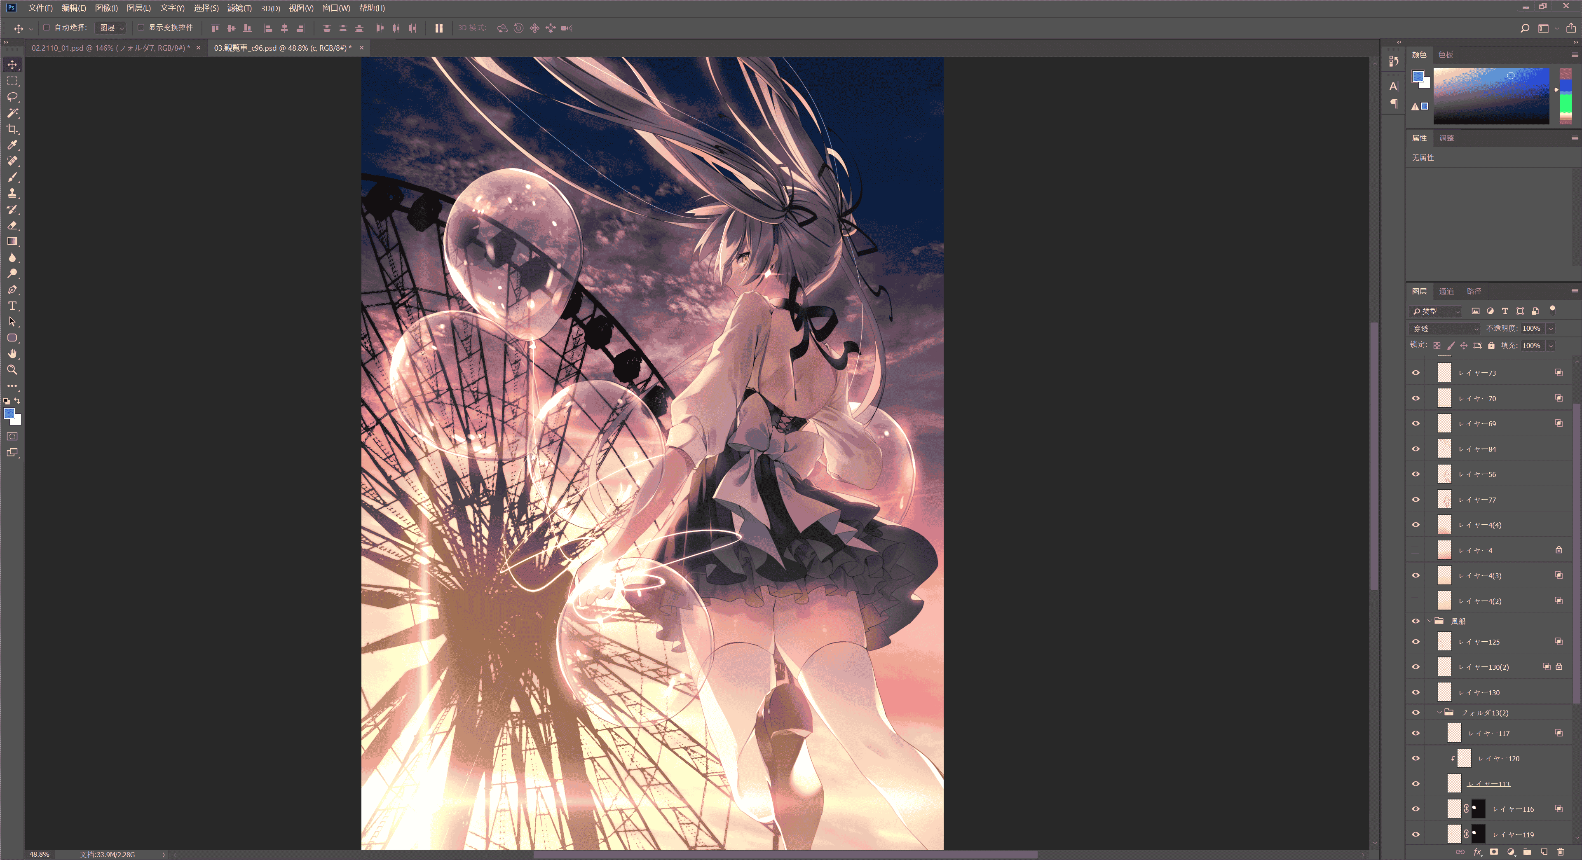Viewport: 1582px width, 860px height.
Task: Add a layer mask icon
Action: point(1494,852)
